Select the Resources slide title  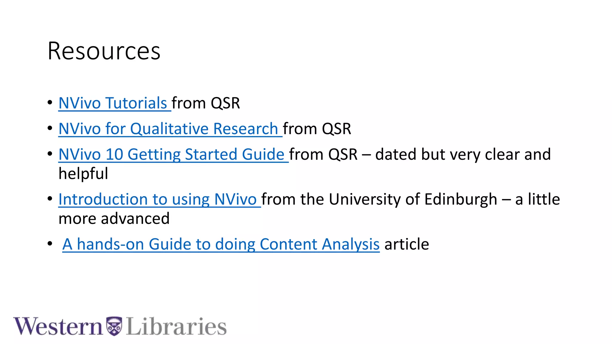[104, 51]
